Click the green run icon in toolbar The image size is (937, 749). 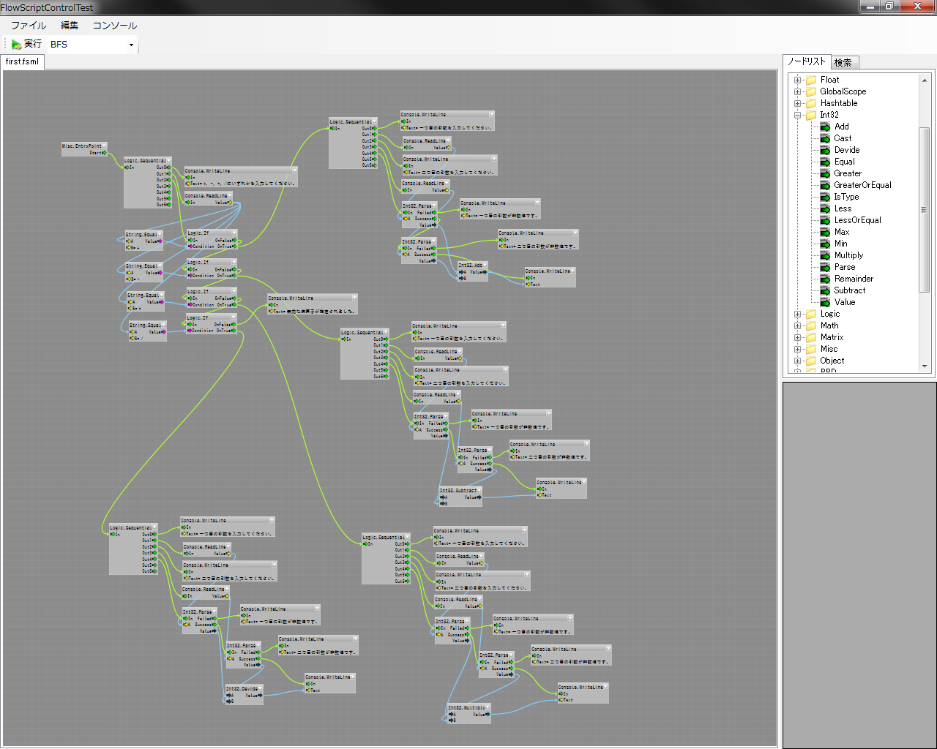[16, 45]
